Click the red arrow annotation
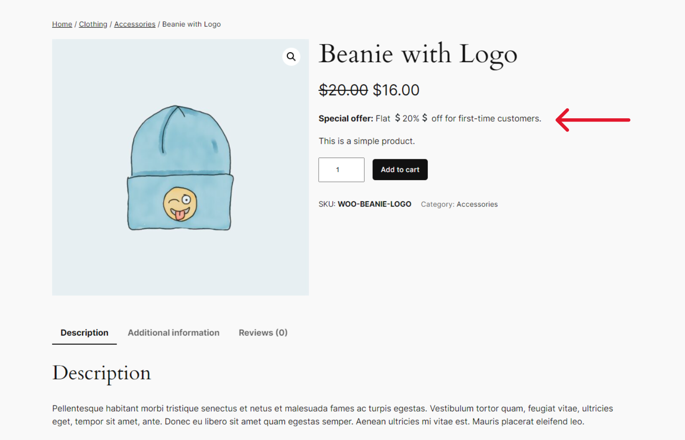Screen dimensions: 685x440 tap(593, 120)
